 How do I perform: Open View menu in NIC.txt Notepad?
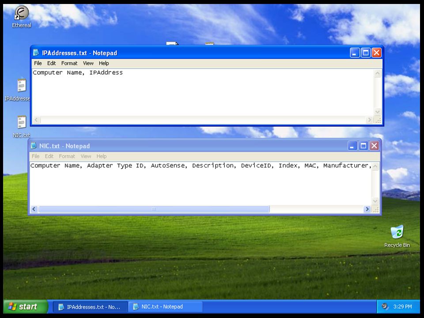click(x=86, y=156)
